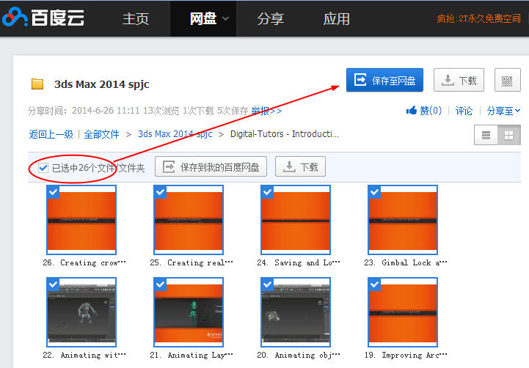
Task: Click file name 26. Creating crow…
Action: pos(84,262)
